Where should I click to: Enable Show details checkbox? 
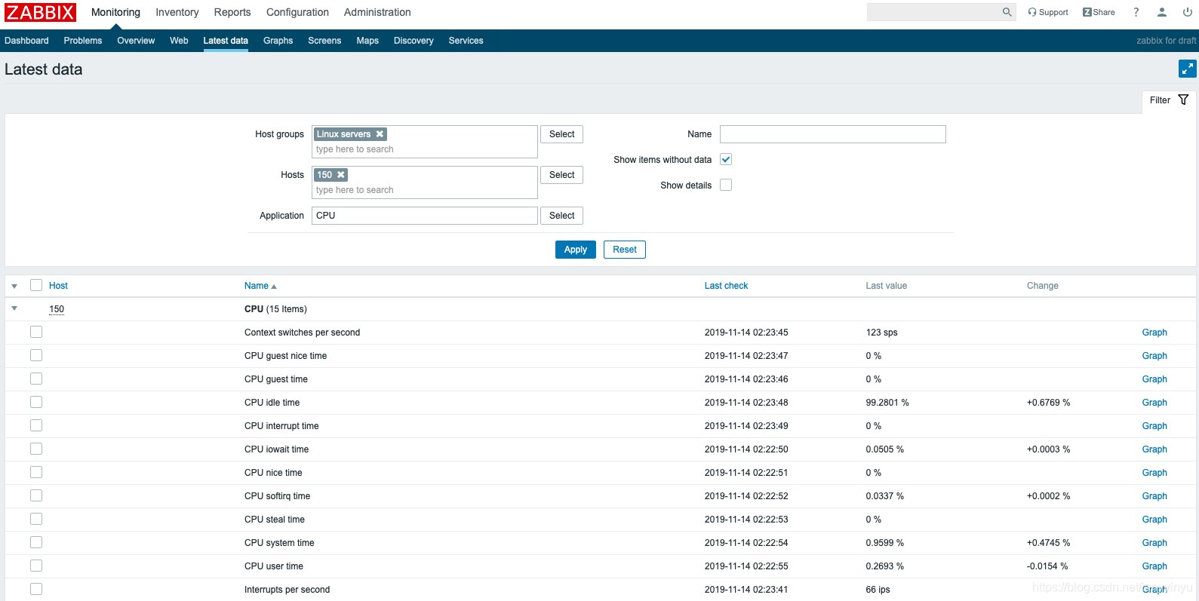click(726, 185)
